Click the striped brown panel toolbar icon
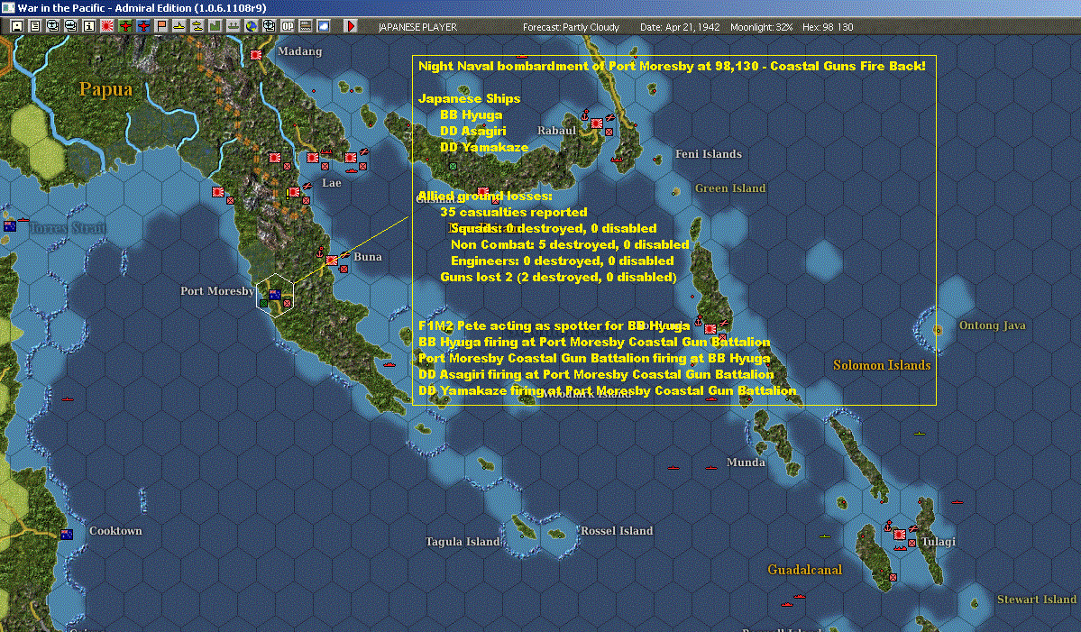 pyautogui.click(x=306, y=26)
